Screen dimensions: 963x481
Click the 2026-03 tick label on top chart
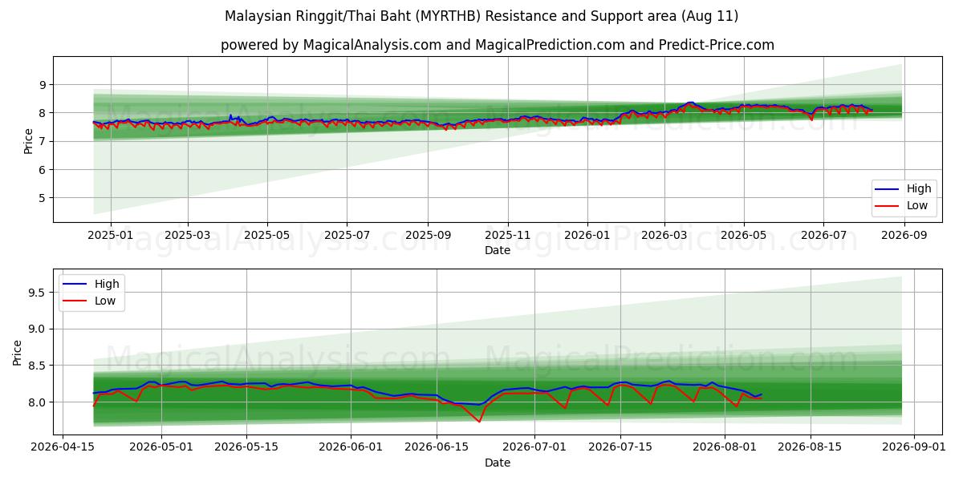pos(664,236)
